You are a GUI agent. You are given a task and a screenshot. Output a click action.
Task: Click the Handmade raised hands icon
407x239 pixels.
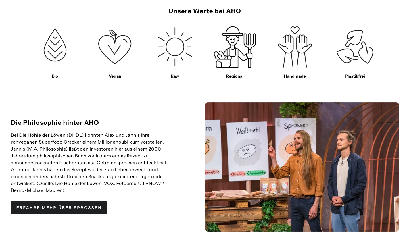[295, 47]
